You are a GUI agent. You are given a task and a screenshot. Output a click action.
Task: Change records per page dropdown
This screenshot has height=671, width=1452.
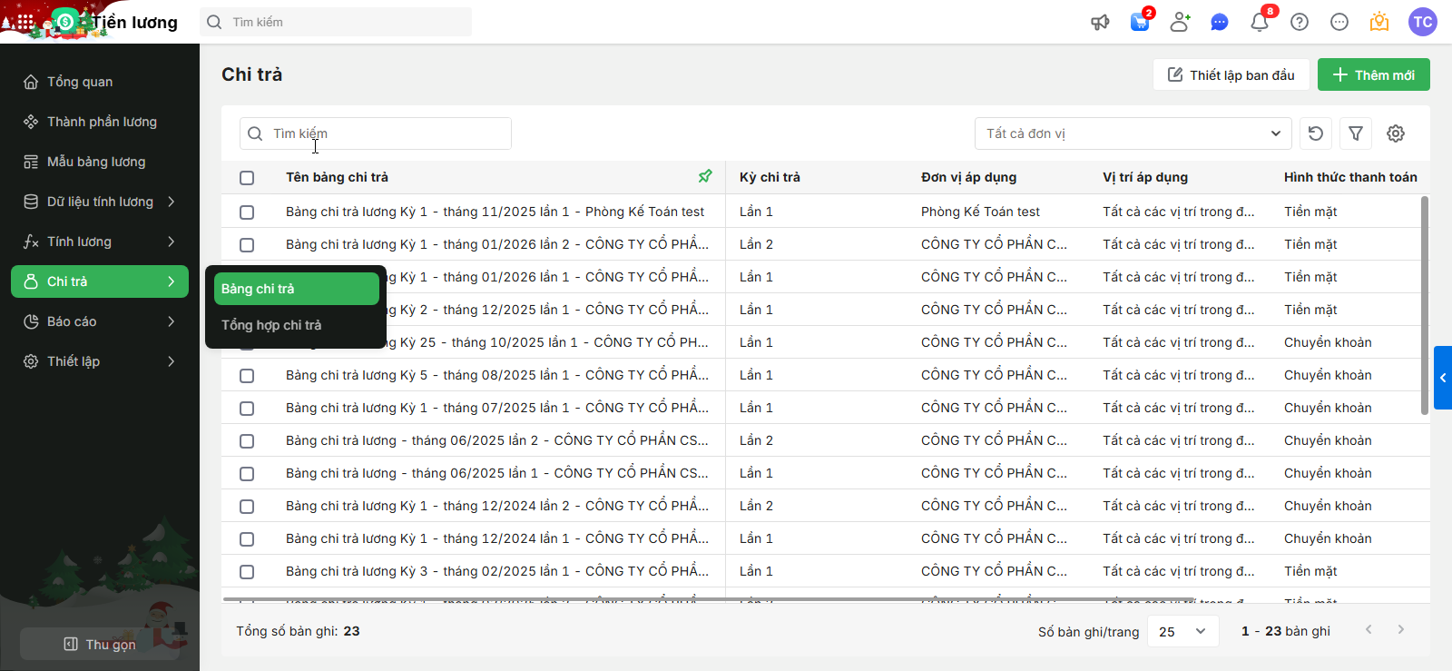[1183, 631]
